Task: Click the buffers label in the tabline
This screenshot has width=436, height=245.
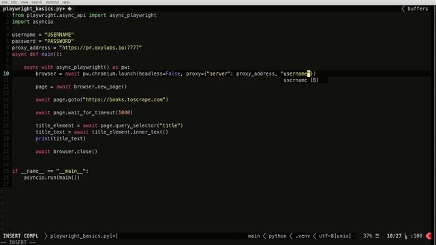Action: tap(418, 9)
